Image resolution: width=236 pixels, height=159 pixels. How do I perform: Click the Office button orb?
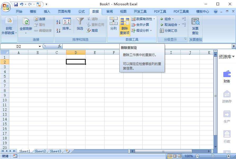pyautogui.click(x=6, y=6)
